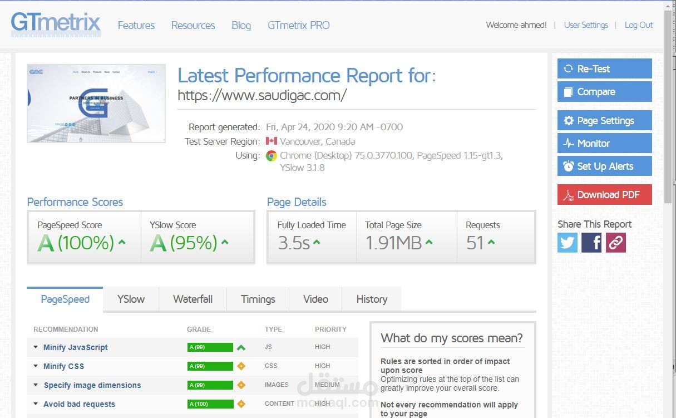This screenshot has width=676, height=418.
Task: Switch to the YSlow tab
Action: [x=131, y=299]
